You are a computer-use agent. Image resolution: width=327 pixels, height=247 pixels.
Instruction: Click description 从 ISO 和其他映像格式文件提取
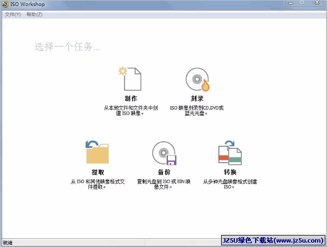point(98,184)
